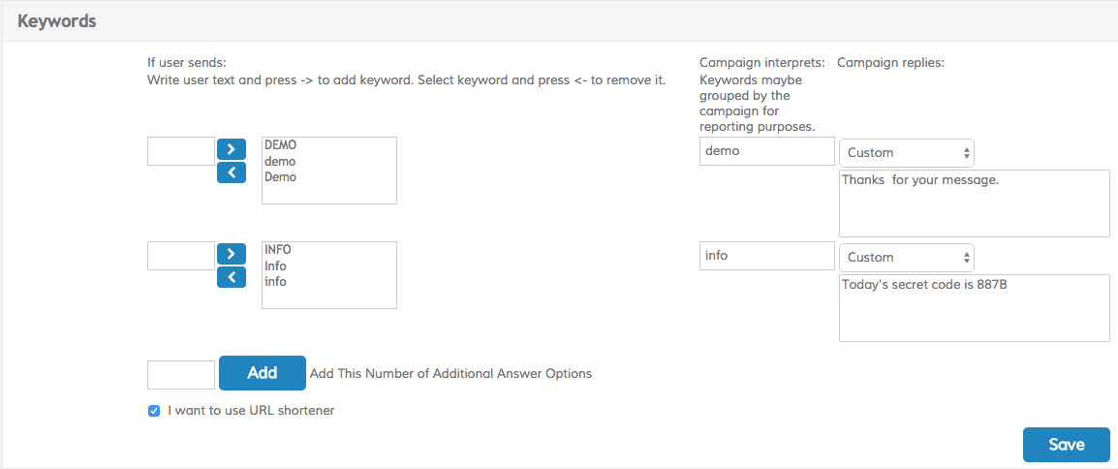Select lowercase info keyword in the list

click(x=275, y=282)
